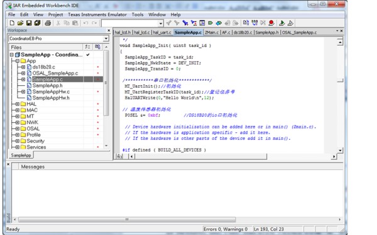The width and height of the screenshot is (377, 235).
Task: Switch to the hal_uart.c editor tab
Action: point(162,33)
